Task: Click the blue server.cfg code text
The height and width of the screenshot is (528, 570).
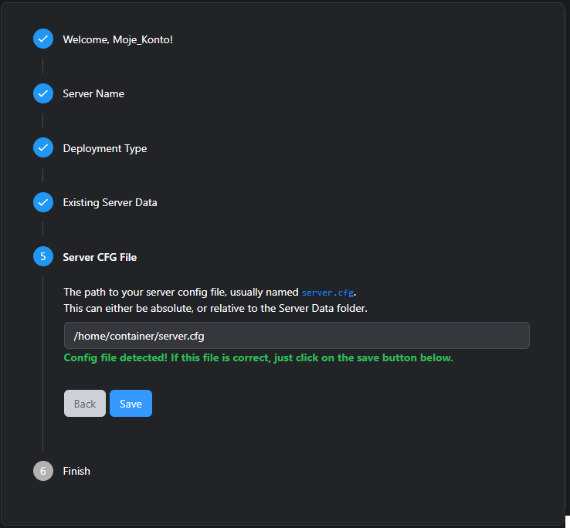Action: (327, 293)
